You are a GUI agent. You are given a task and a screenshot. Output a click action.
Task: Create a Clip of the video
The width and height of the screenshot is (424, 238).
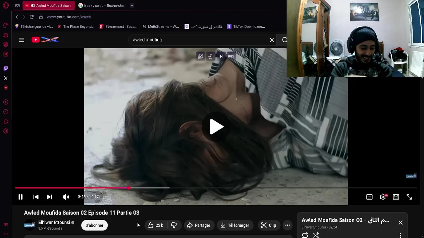(269, 225)
